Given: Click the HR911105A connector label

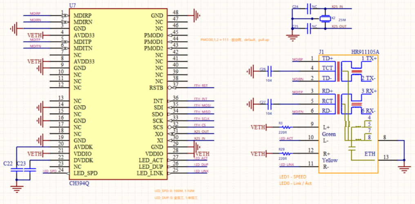Looking at the screenshot, I should [365, 52].
